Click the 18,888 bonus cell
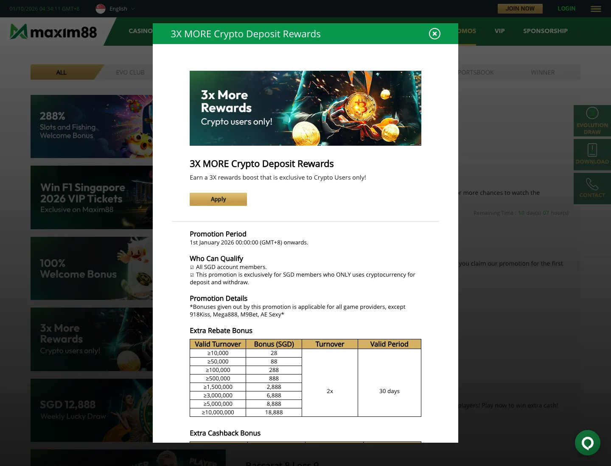This screenshot has width=611, height=466. [x=274, y=412]
